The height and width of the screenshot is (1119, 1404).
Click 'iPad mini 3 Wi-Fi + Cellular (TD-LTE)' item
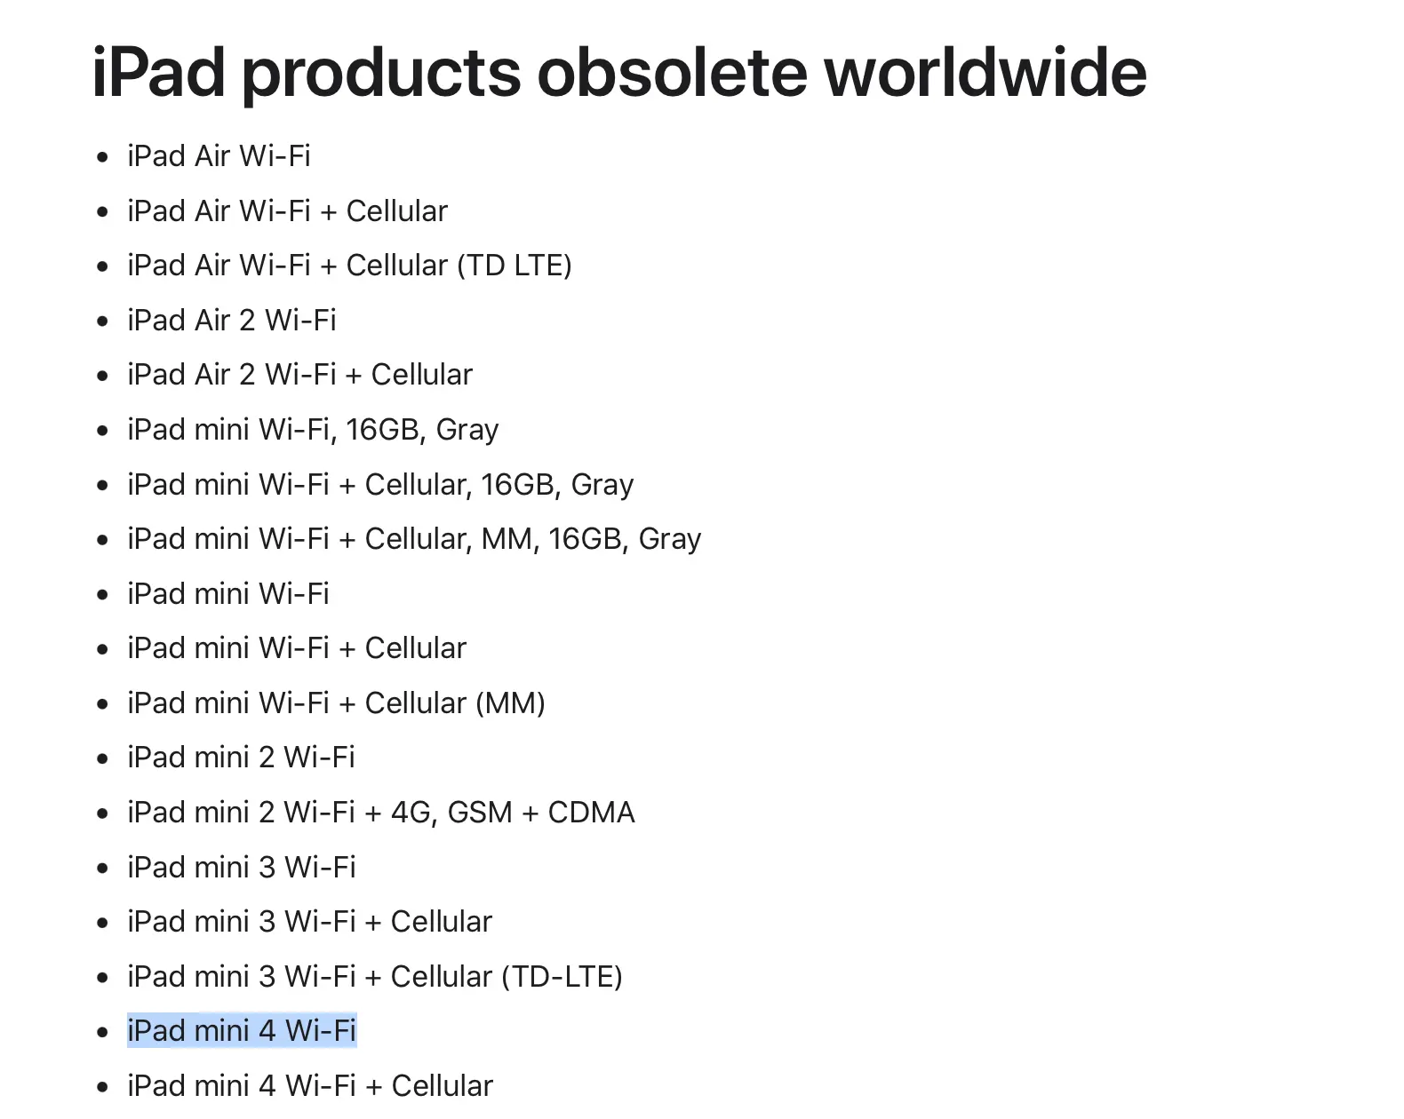click(374, 977)
